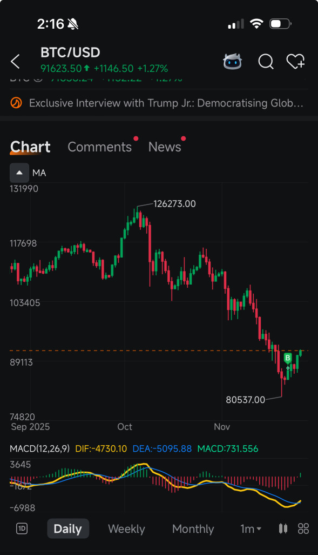Collapse the MA indicator arrow
318x555 pixels.
click(x=19, y=173)
